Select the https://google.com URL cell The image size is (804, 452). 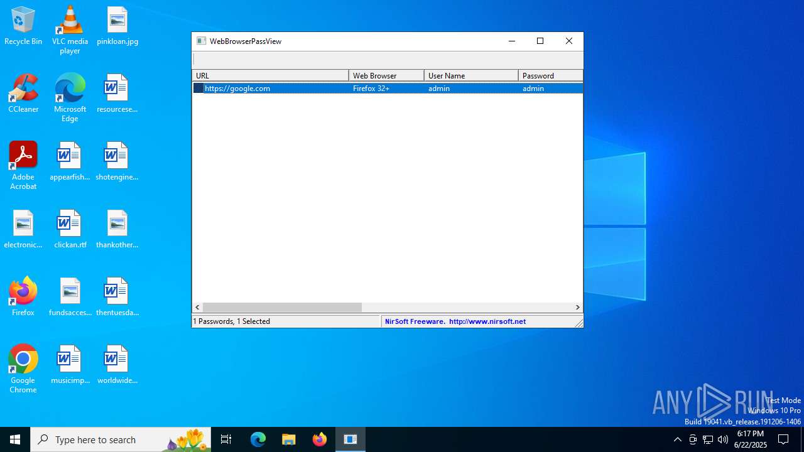237,89
